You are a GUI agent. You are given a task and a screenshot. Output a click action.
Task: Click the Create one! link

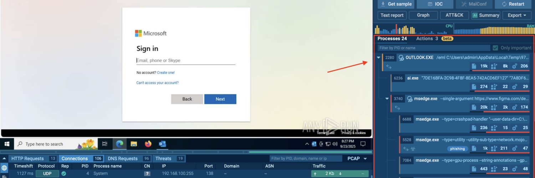[x=166, y=73]
